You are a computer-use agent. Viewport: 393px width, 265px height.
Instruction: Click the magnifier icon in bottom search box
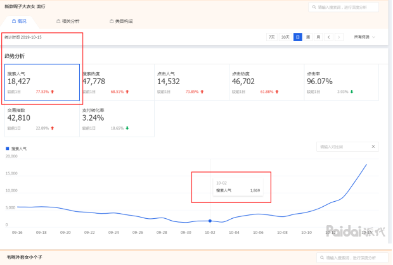(x=322, y=258)
